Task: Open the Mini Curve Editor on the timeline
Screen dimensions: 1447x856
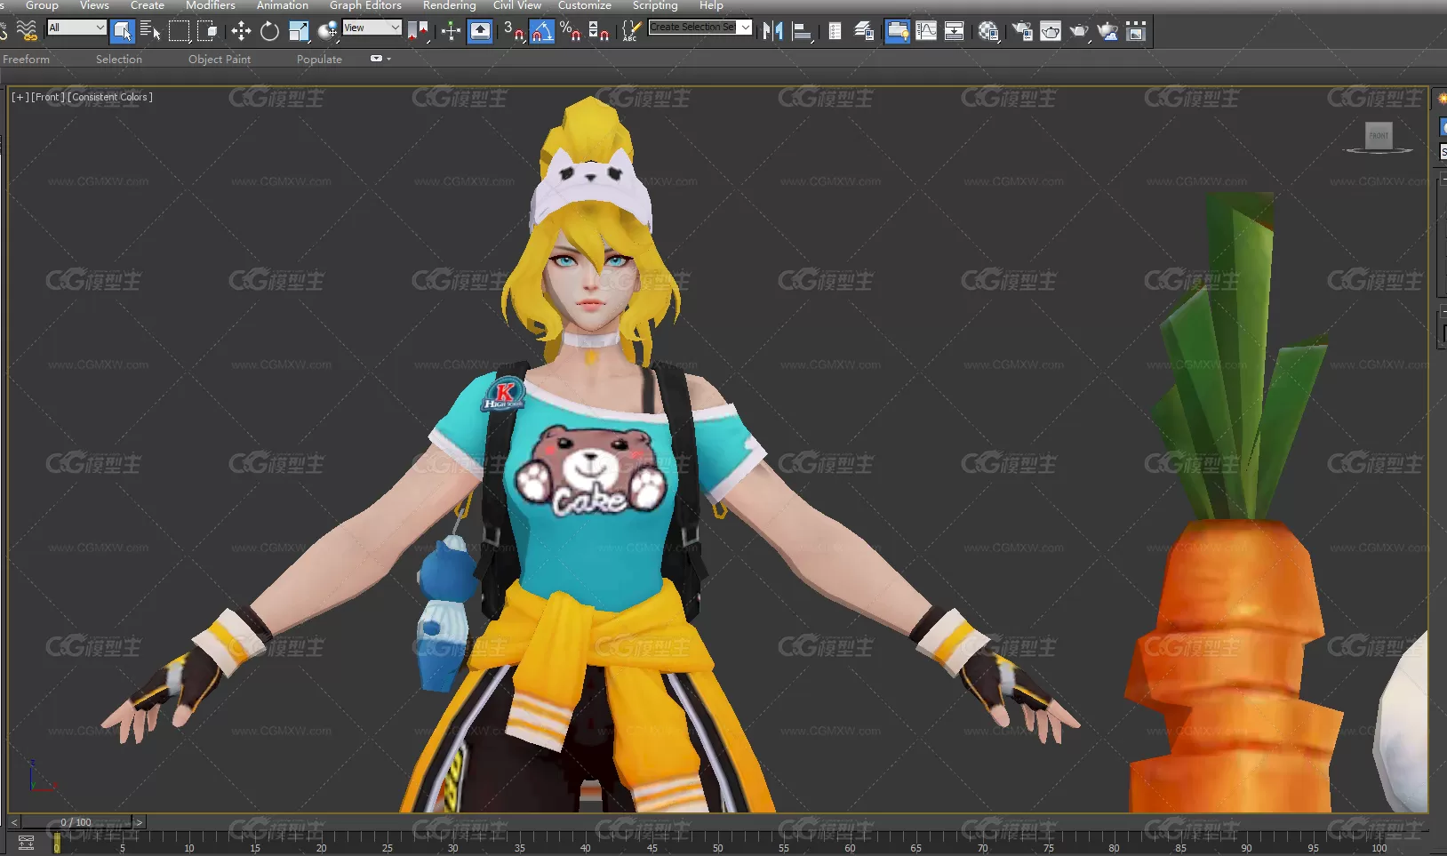Action: tap(26, 843)
